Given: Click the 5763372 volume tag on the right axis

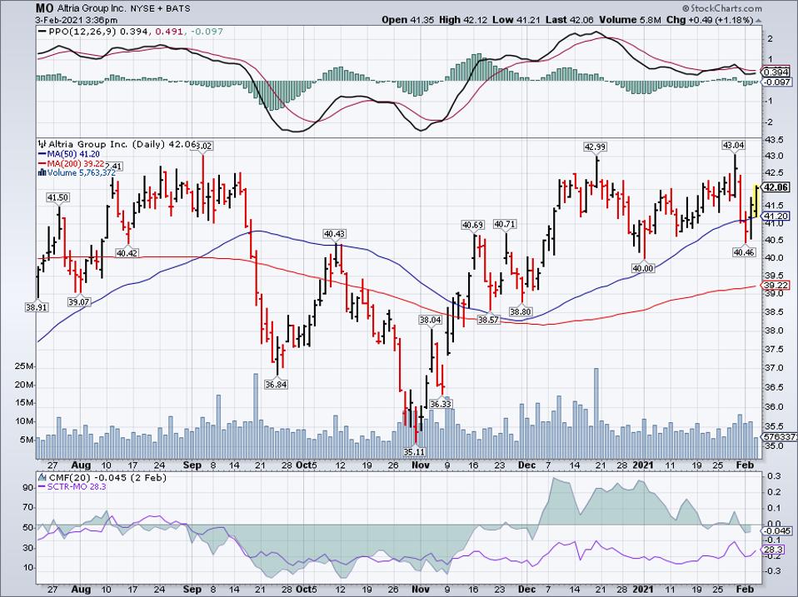Looking at the screenshot, I should 779,437.
